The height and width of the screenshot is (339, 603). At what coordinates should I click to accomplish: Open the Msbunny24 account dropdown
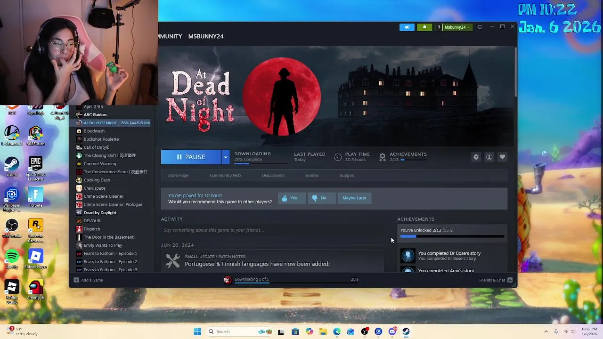pyautogui.click(x=457, y=27)
